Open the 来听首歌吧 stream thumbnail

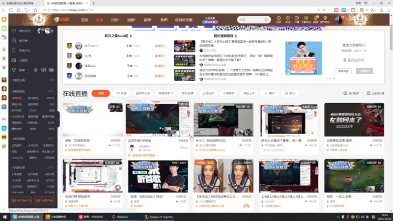(158, 176)
